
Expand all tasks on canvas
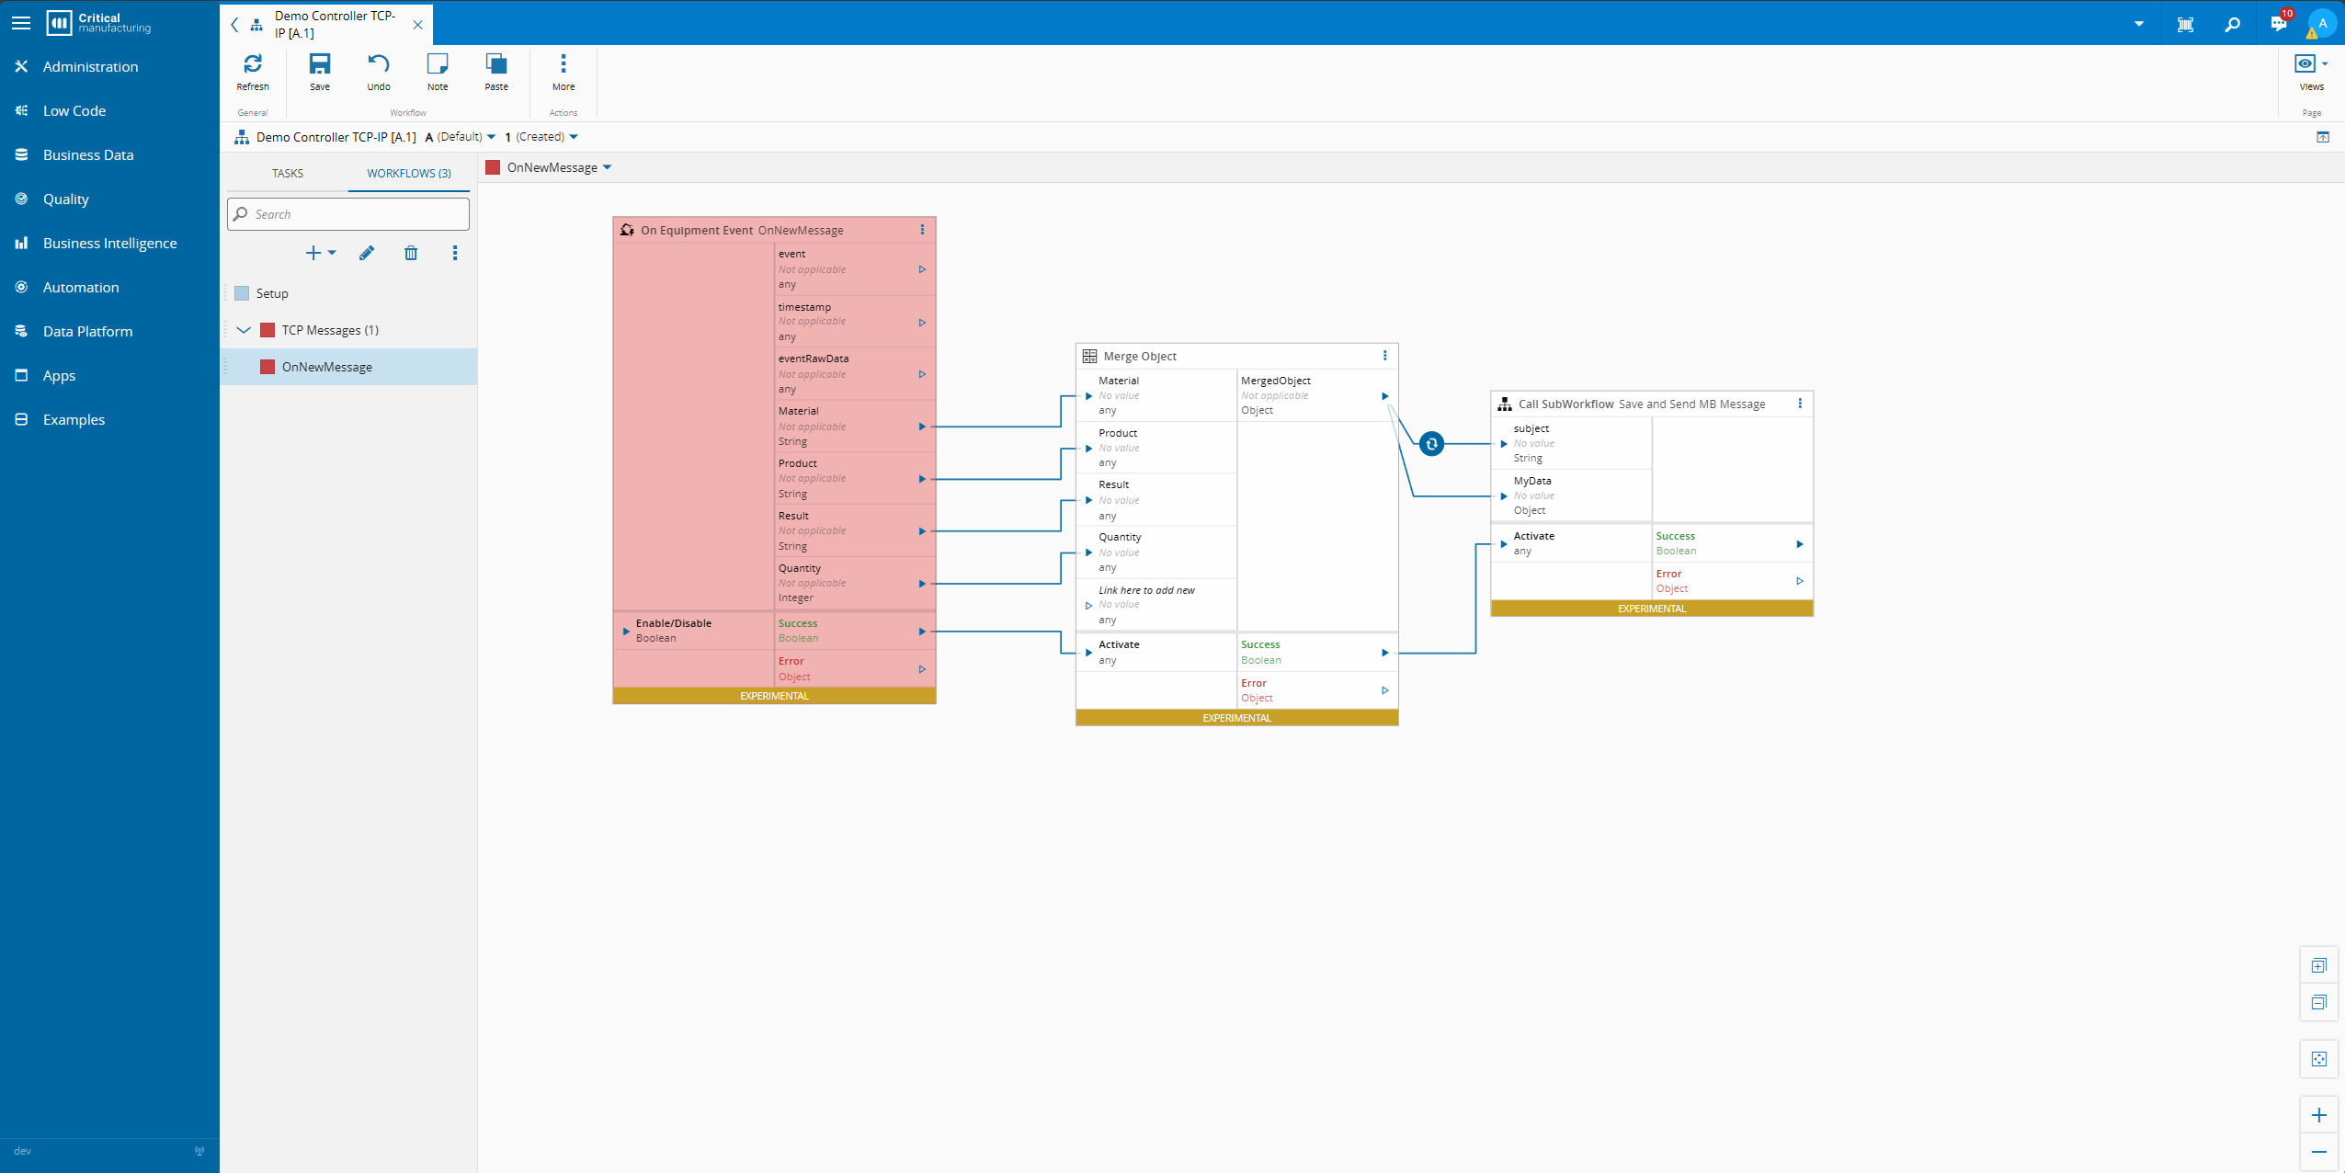point(2318,966)
